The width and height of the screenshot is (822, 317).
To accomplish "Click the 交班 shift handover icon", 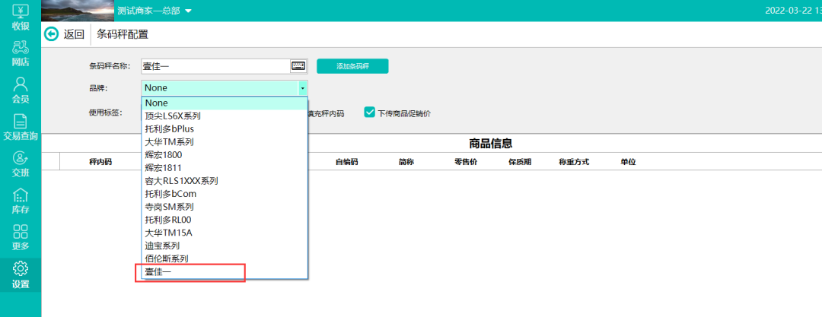I will [21, 163].
